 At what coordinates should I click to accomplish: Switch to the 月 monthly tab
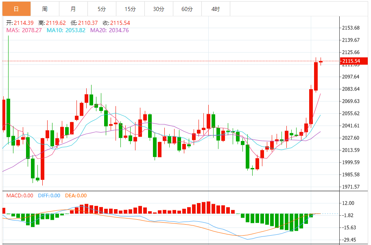tap(73, 9)
